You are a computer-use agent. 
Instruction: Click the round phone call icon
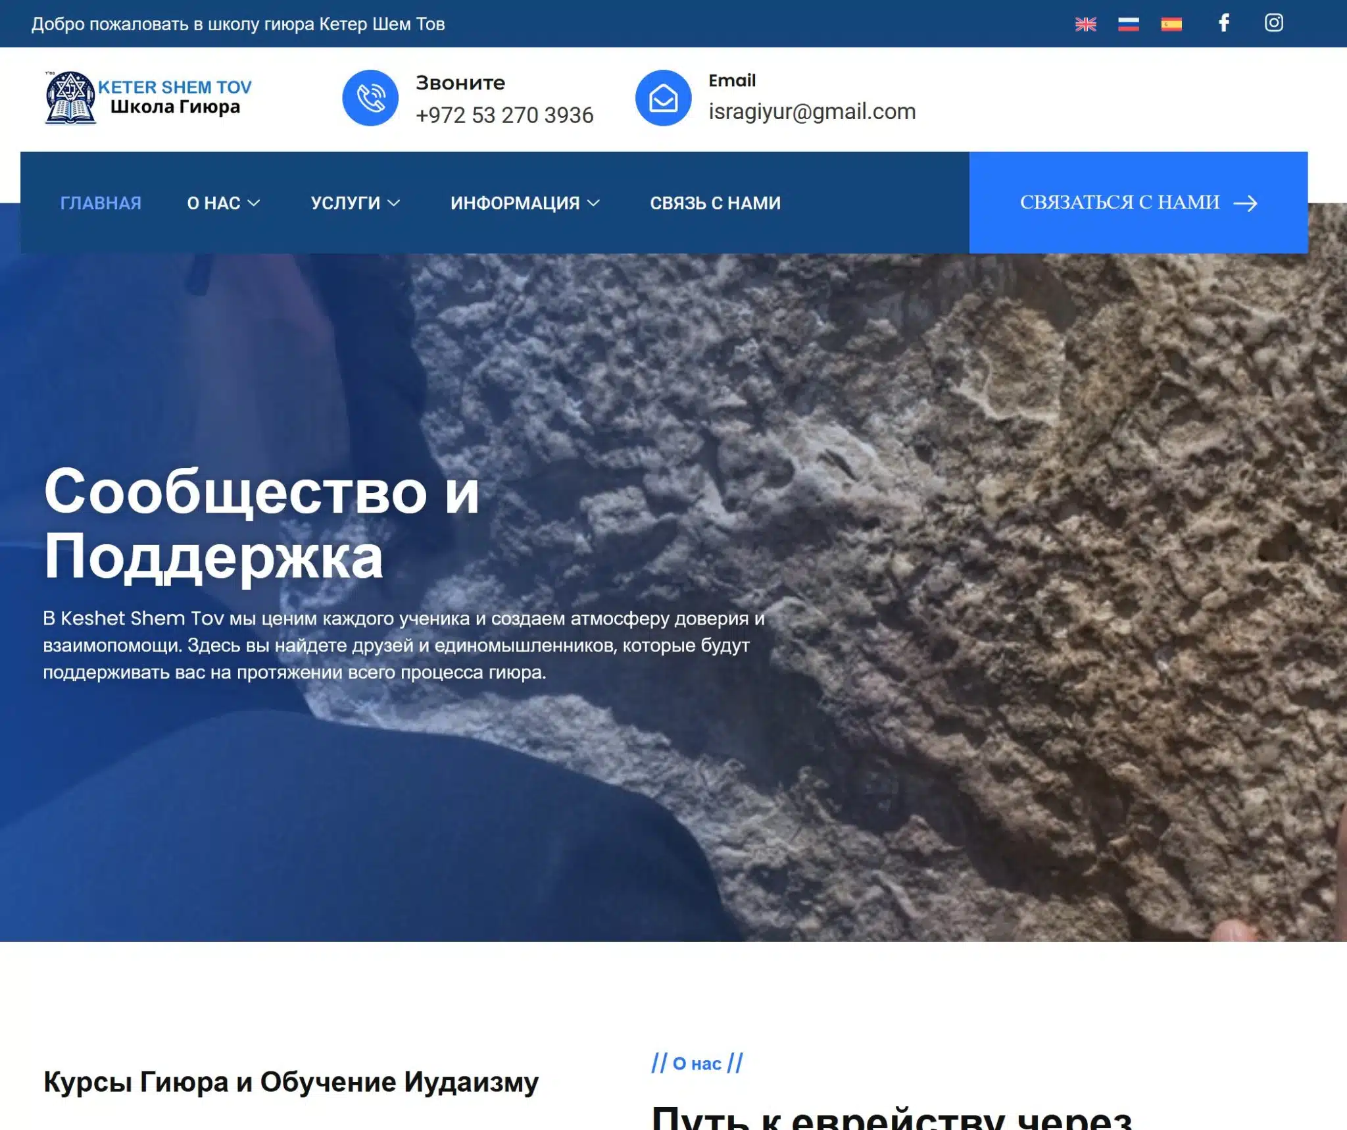(370, 98)
